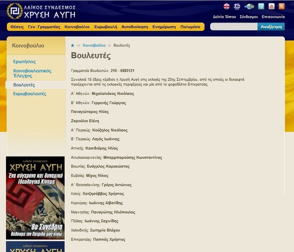Click the Αναζήτηση search button
The width and height of the screenshot is (294, 252).
pyautogui.click(x=271, y=27)
